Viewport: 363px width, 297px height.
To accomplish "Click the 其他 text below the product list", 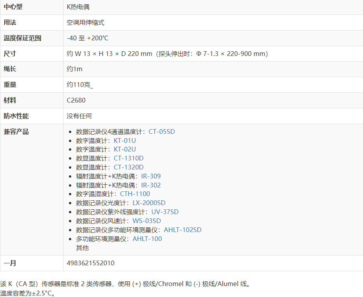I will (82, 248).
